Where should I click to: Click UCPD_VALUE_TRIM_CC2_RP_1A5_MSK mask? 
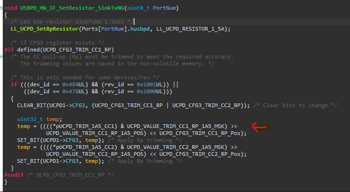click(x=175, y=147)
